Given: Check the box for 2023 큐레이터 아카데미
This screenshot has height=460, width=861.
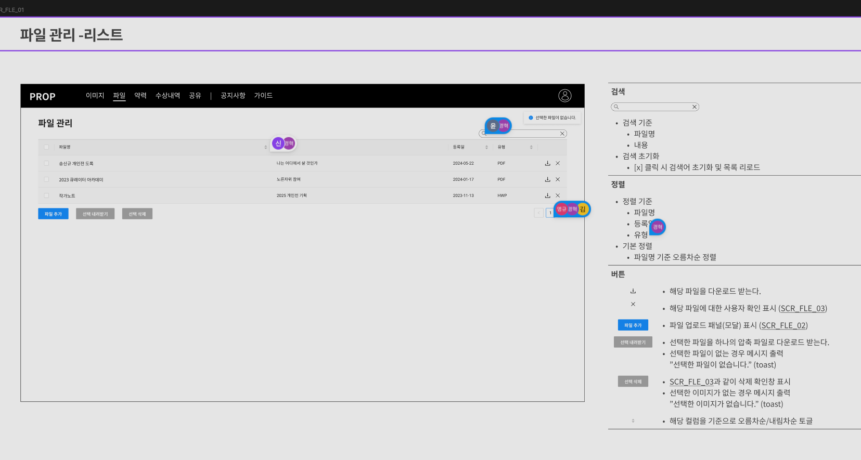Looking at the screenshot, I should pyautogui.click(x=46, y=179).
